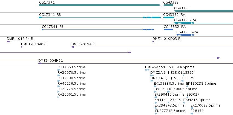The image size is (233, 115).
Task: Click the 228151 EST label
Action: pos(197,111)
